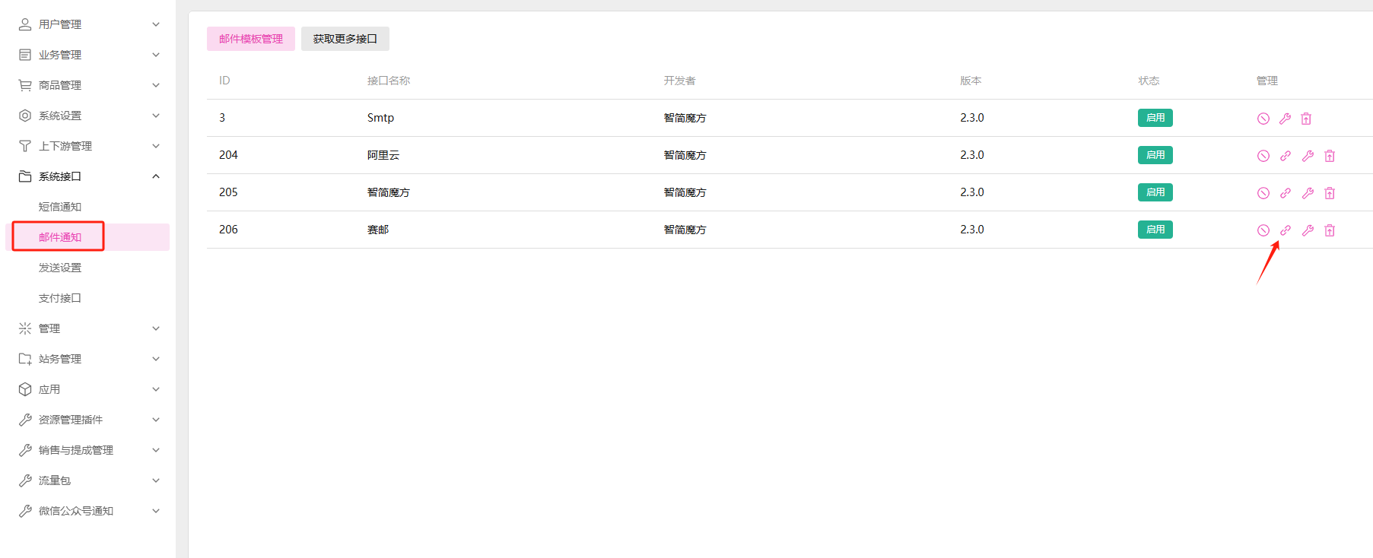Delete the Smtp interface via trash icon
The height and width of the screenshot is (558, 1373).
pos(1306,119)
